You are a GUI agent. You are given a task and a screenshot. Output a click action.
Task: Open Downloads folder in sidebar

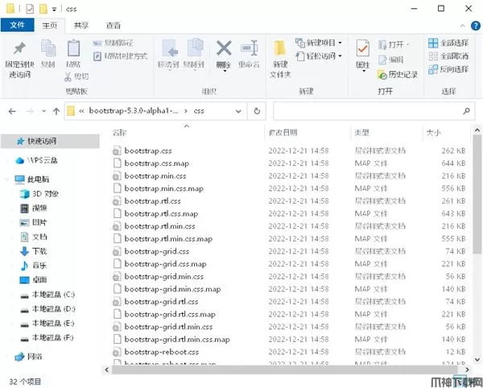click(x=33, y=251)
